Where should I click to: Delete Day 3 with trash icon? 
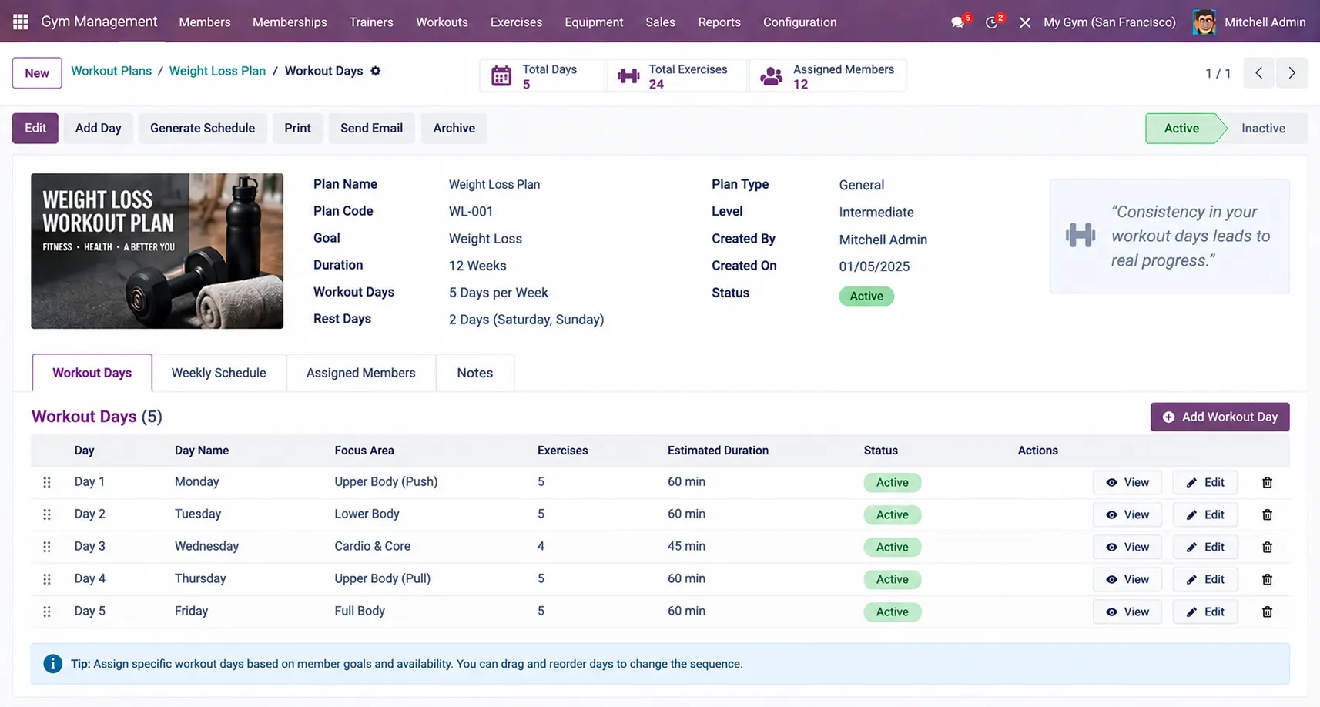(1267, 547)
